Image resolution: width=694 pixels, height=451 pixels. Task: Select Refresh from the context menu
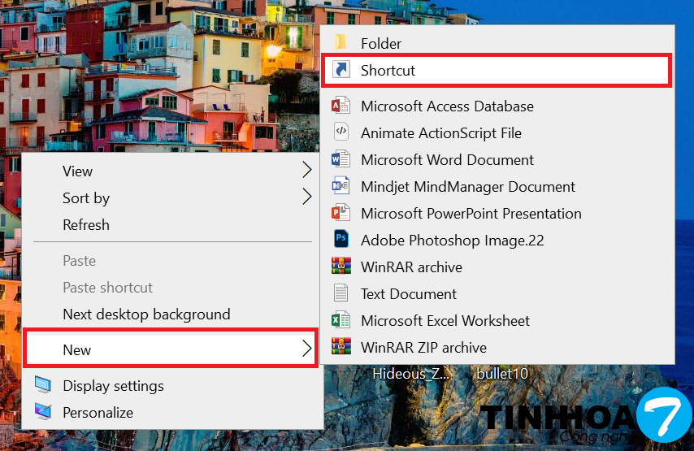86,225
